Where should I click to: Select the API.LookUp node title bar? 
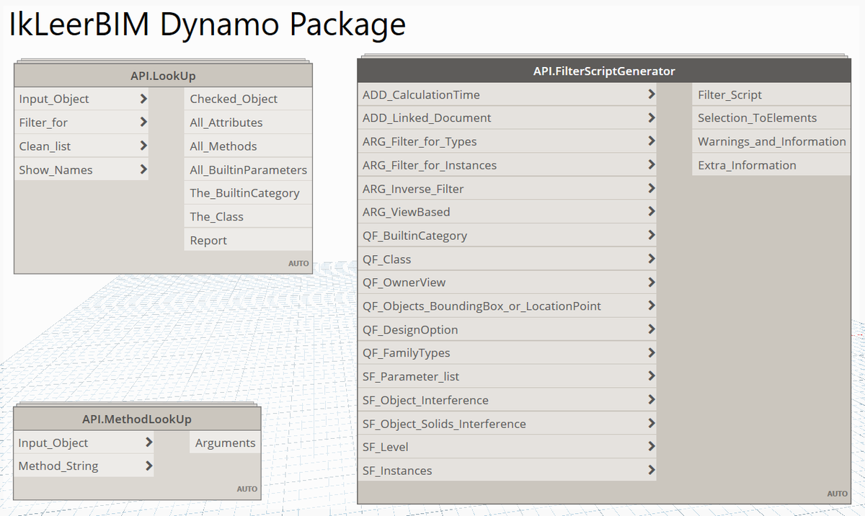click(162, 74)
